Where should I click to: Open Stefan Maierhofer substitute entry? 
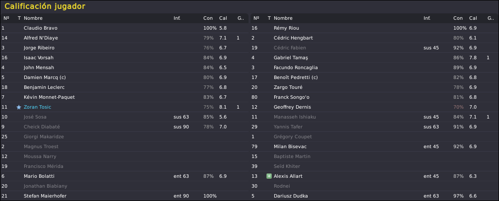click(x=125, y=196)
